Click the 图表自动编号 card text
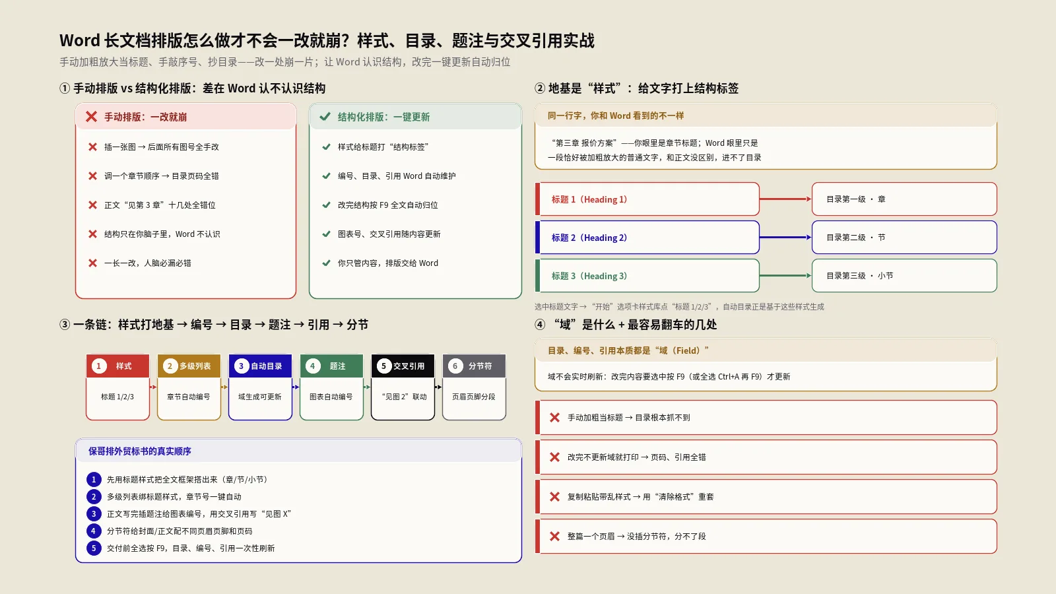1056x594 pixels. (x=331, y=397)
